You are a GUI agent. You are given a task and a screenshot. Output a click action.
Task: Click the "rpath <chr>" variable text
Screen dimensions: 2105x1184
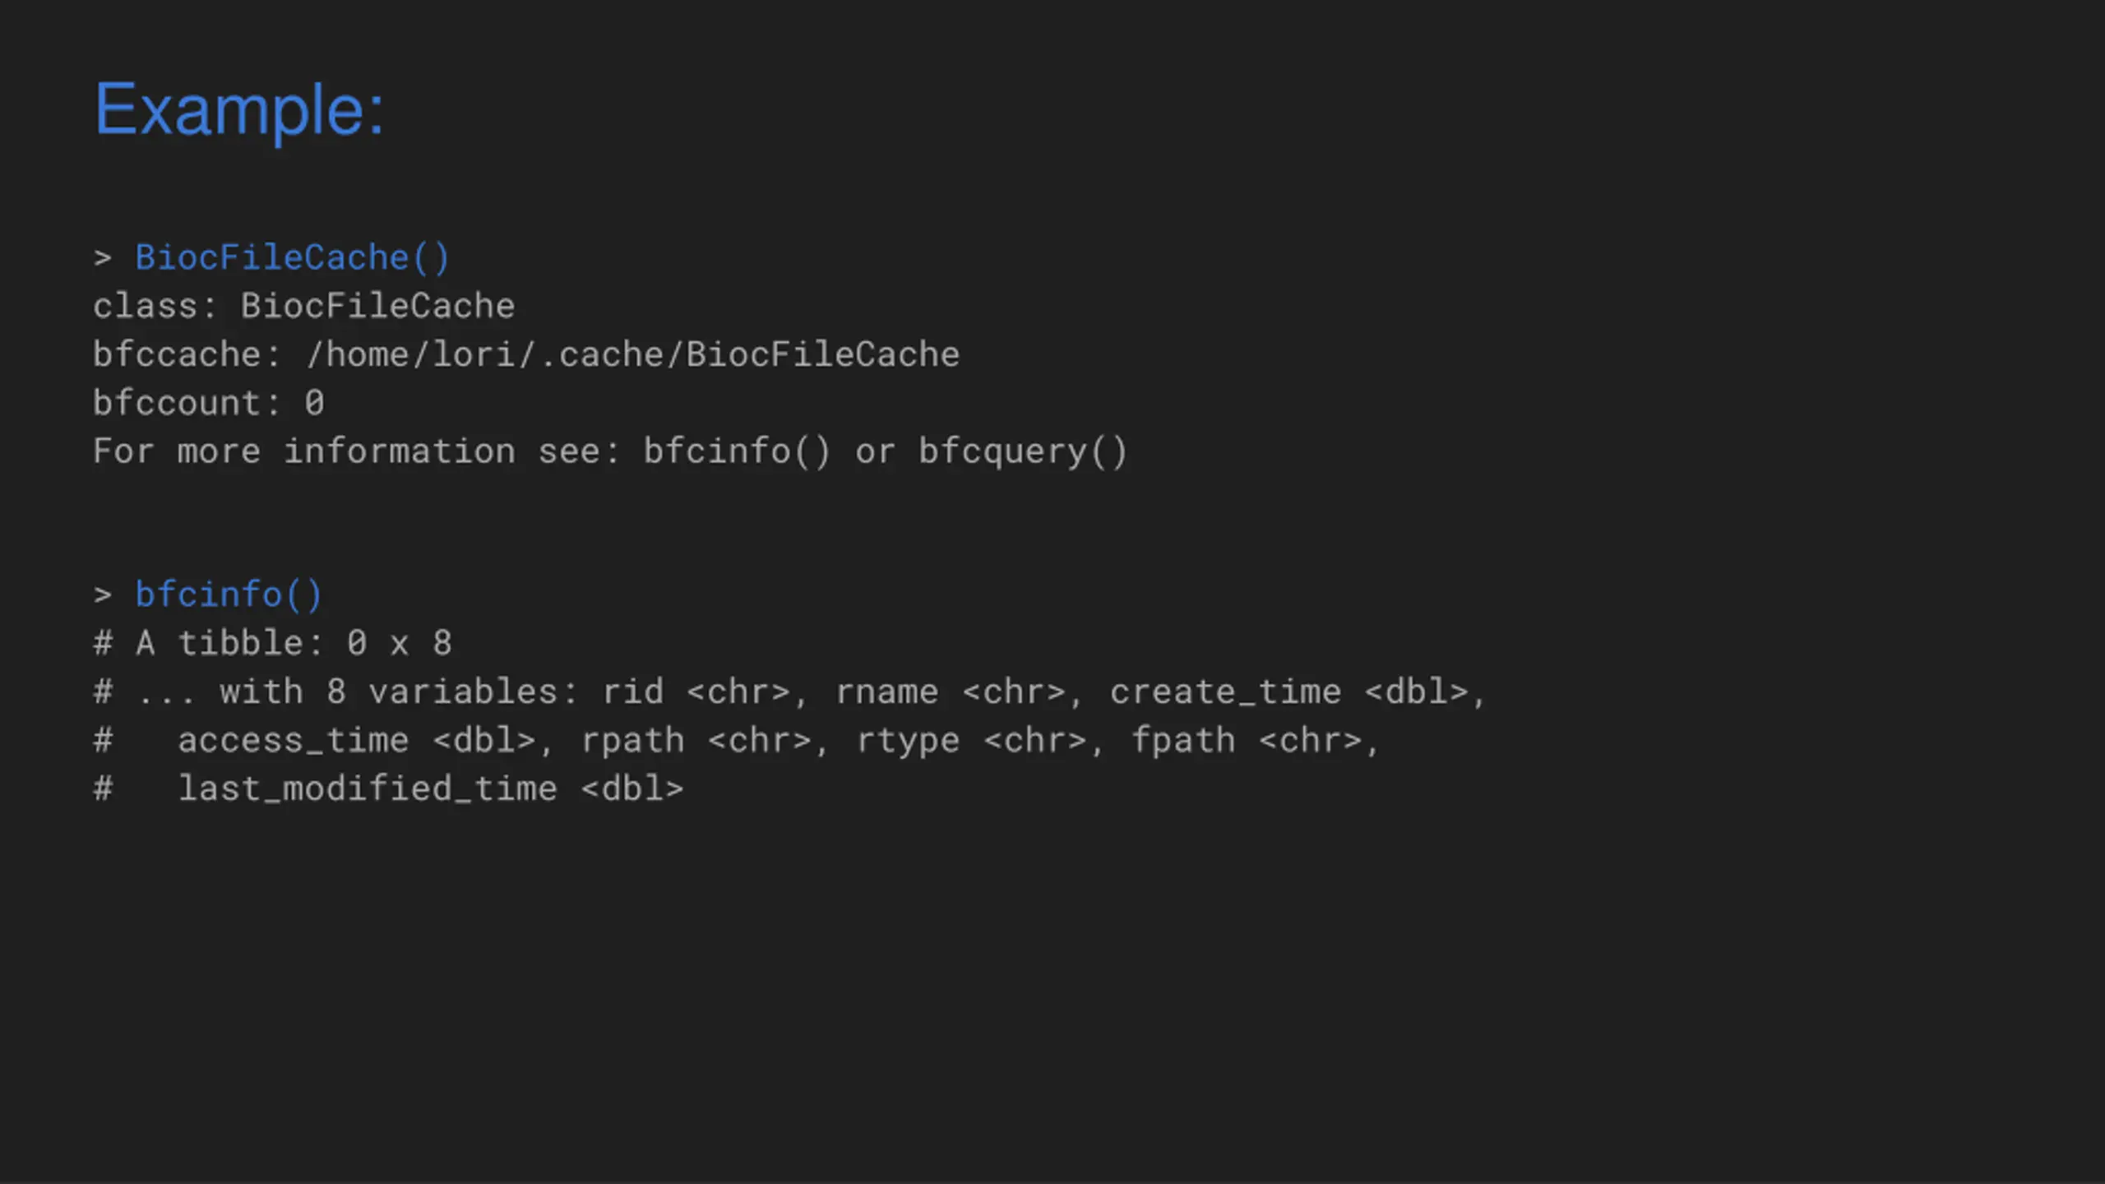(696, 740)
